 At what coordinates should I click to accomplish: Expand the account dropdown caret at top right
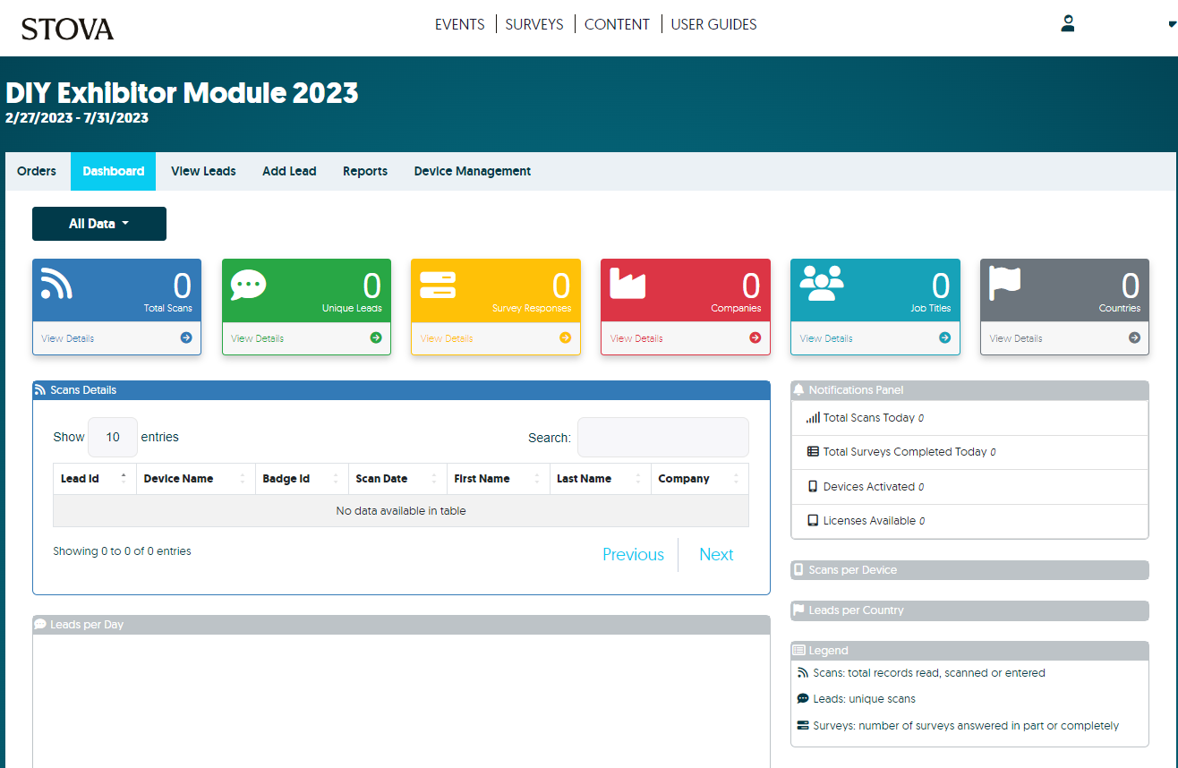tap(1173, 25)
